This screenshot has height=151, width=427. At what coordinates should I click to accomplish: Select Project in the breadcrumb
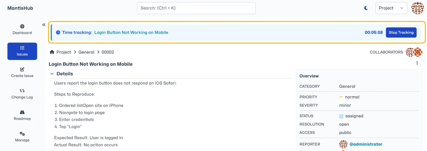click(64, 52)
